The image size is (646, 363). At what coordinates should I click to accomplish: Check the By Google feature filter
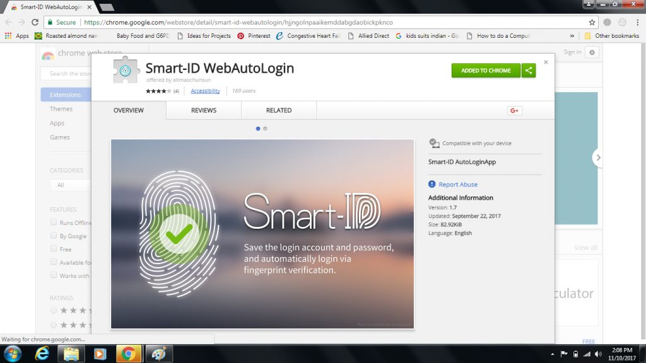pos(54,236)
